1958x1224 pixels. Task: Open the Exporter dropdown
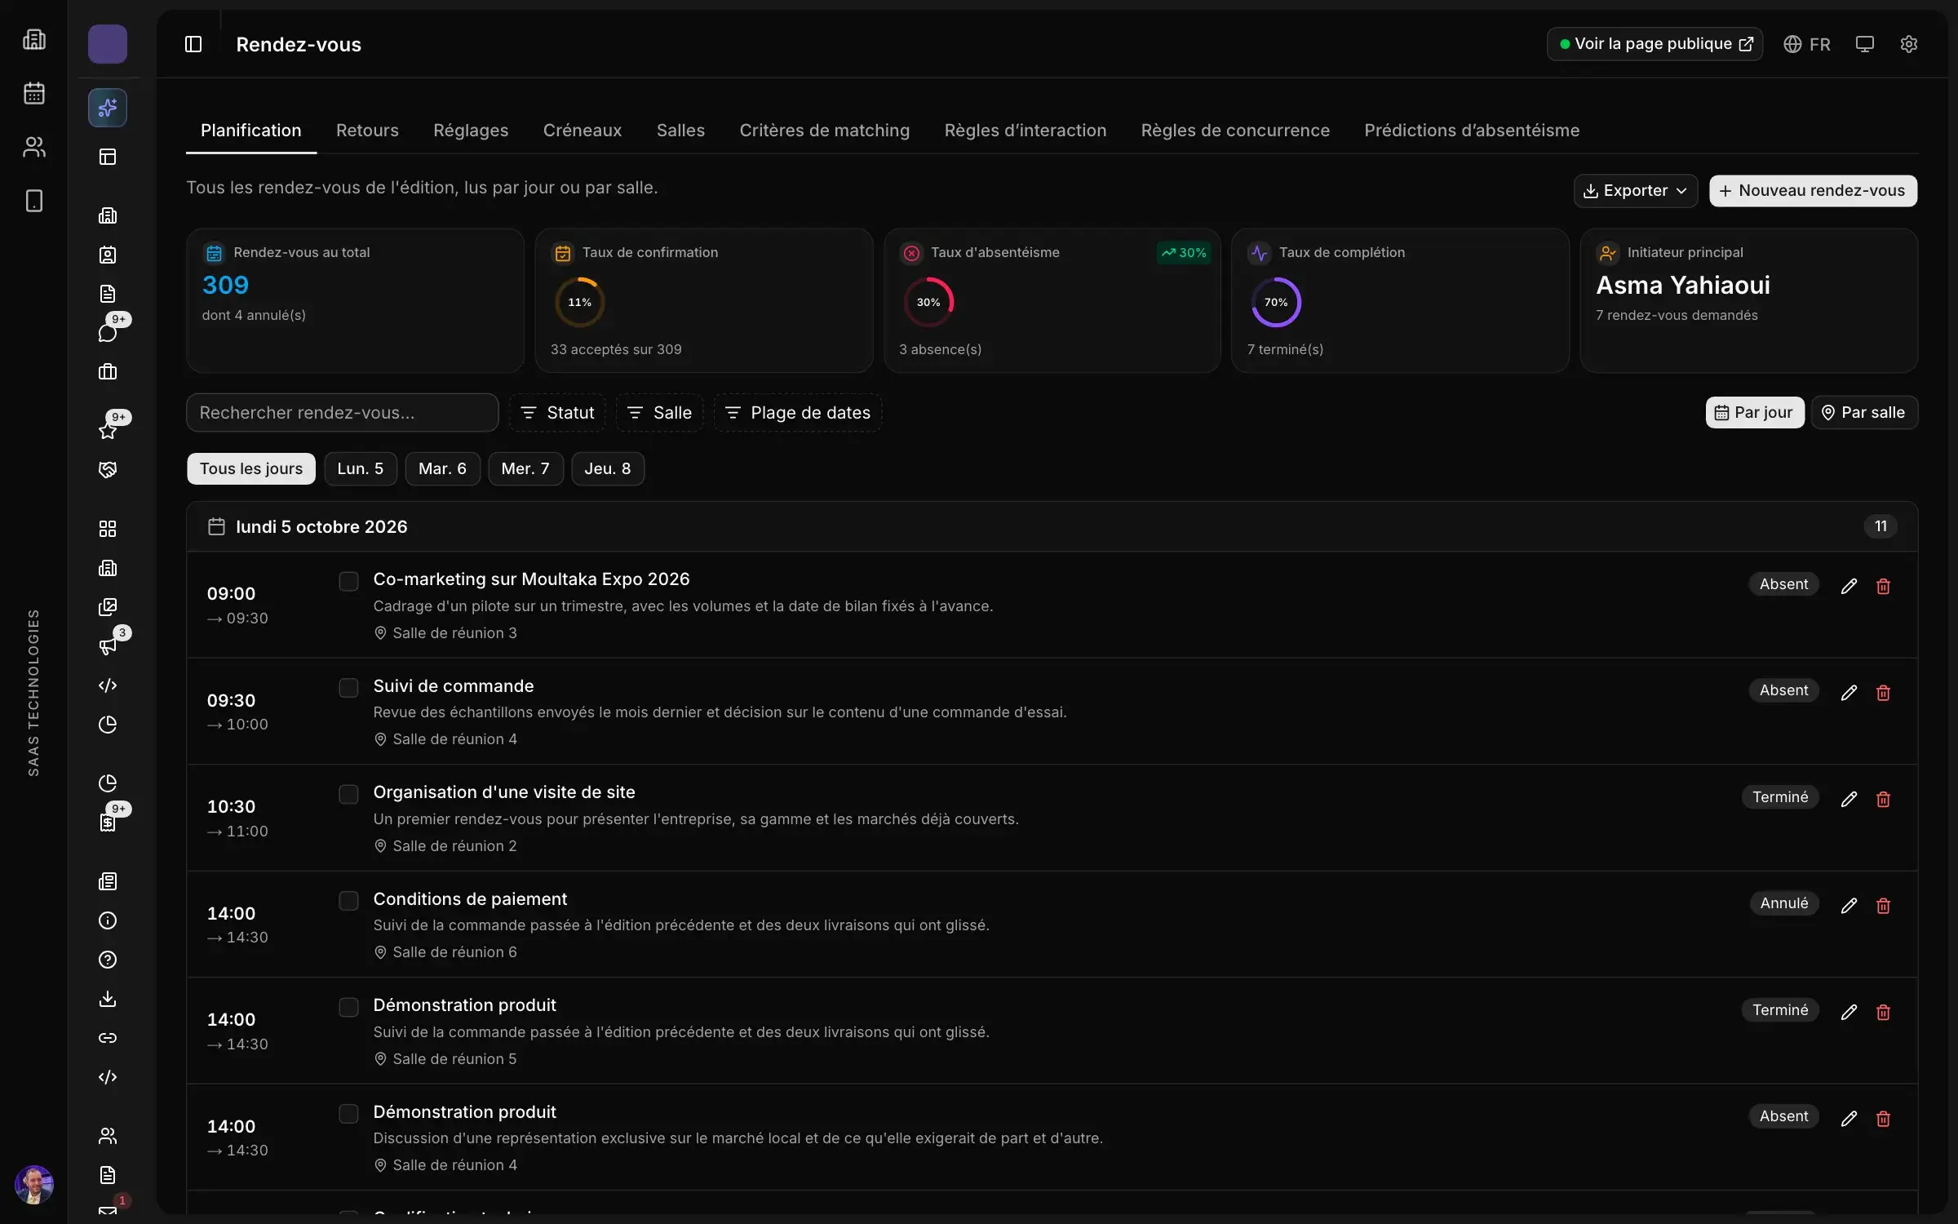1635,191
